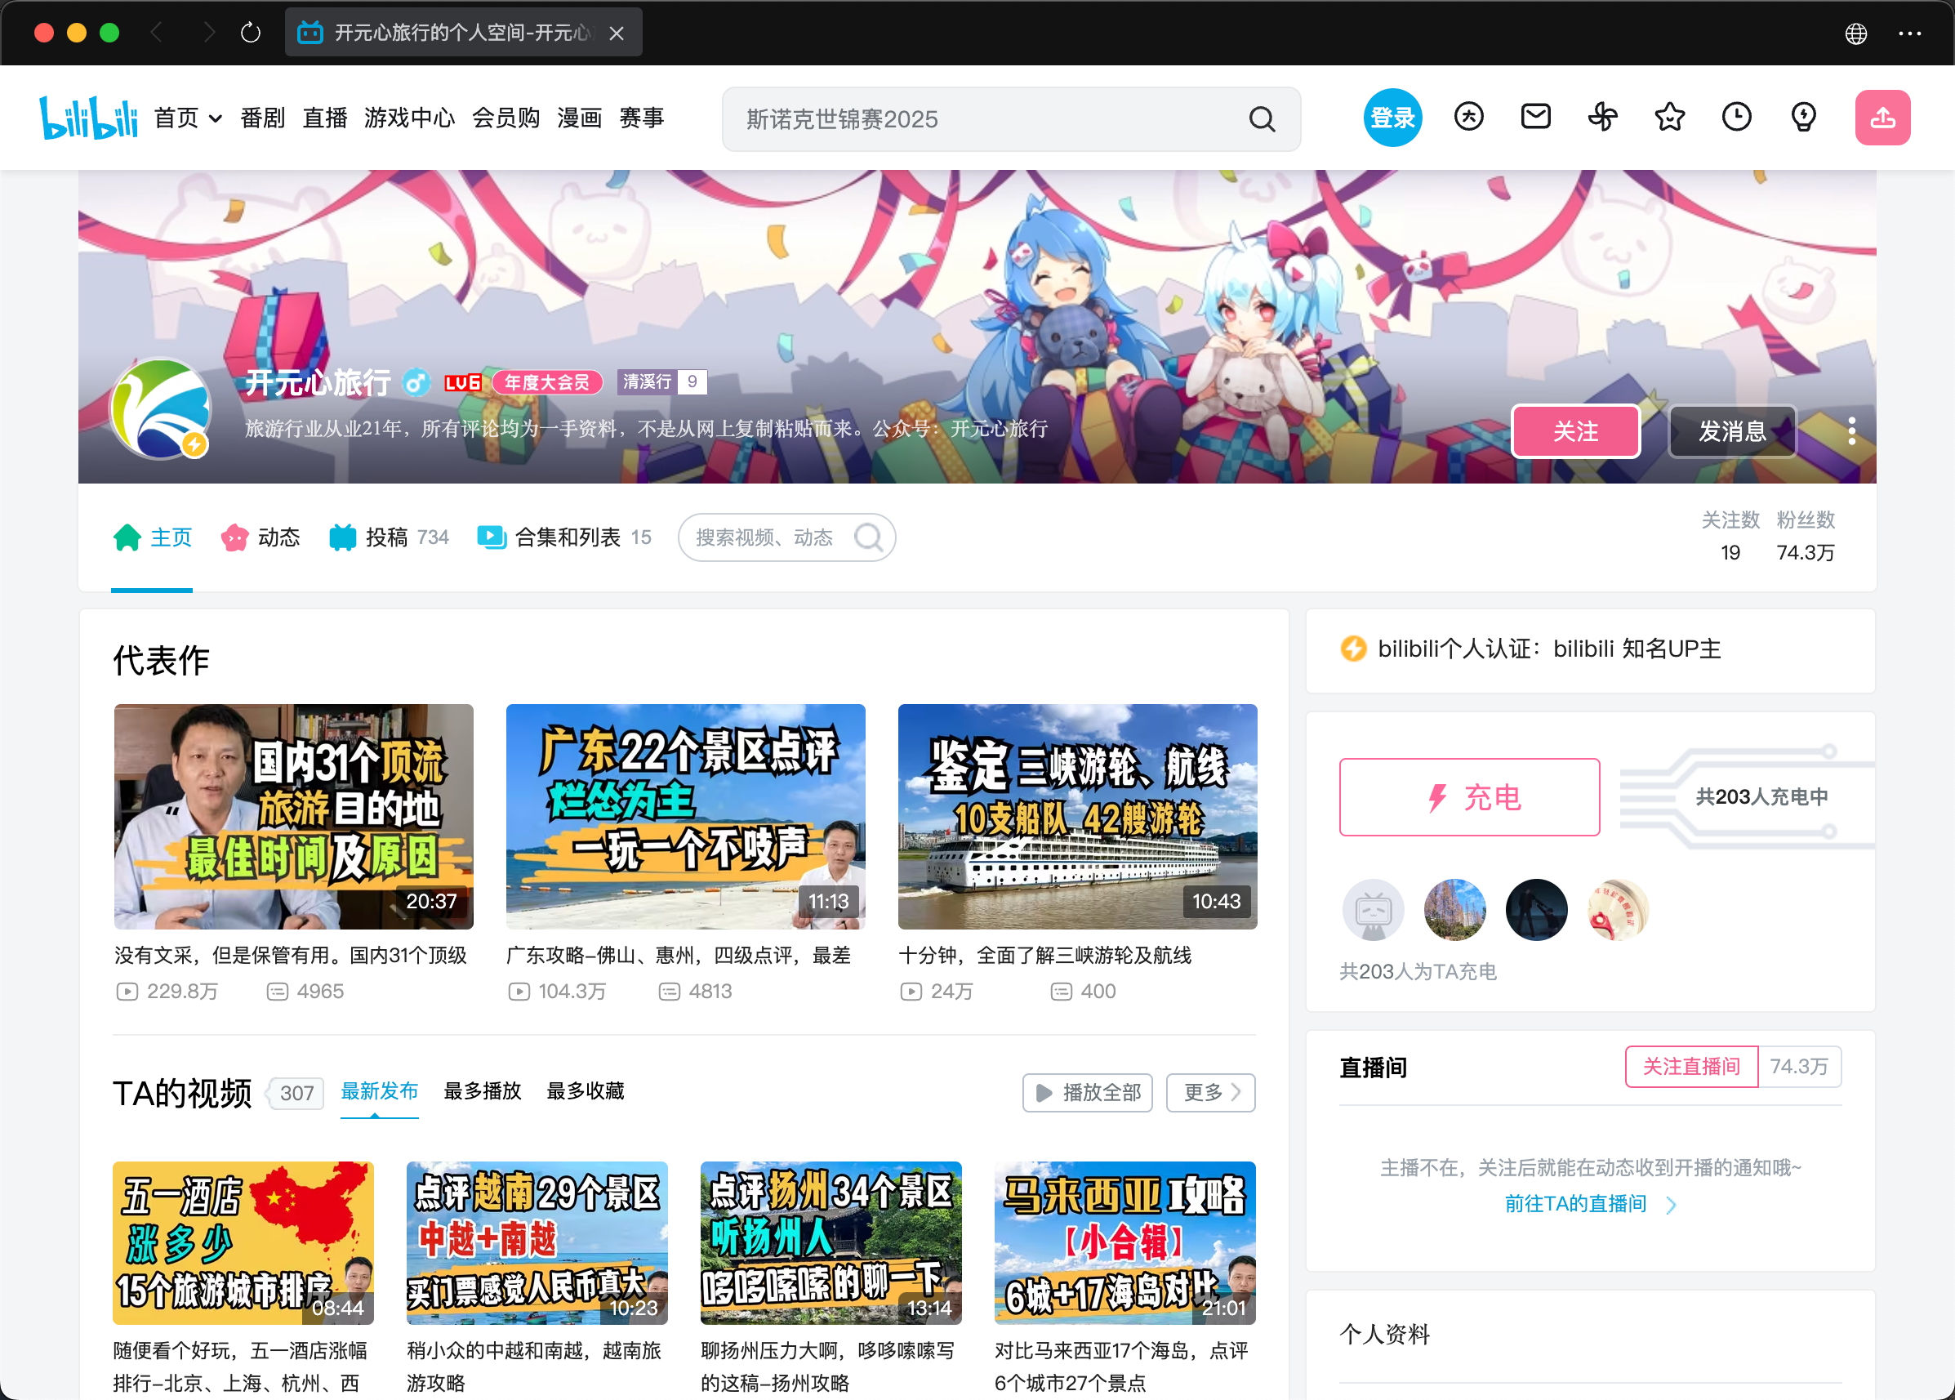Switch to the 主页 tab
This screenshot has width=1955, height=1400.
click(152, 538)
